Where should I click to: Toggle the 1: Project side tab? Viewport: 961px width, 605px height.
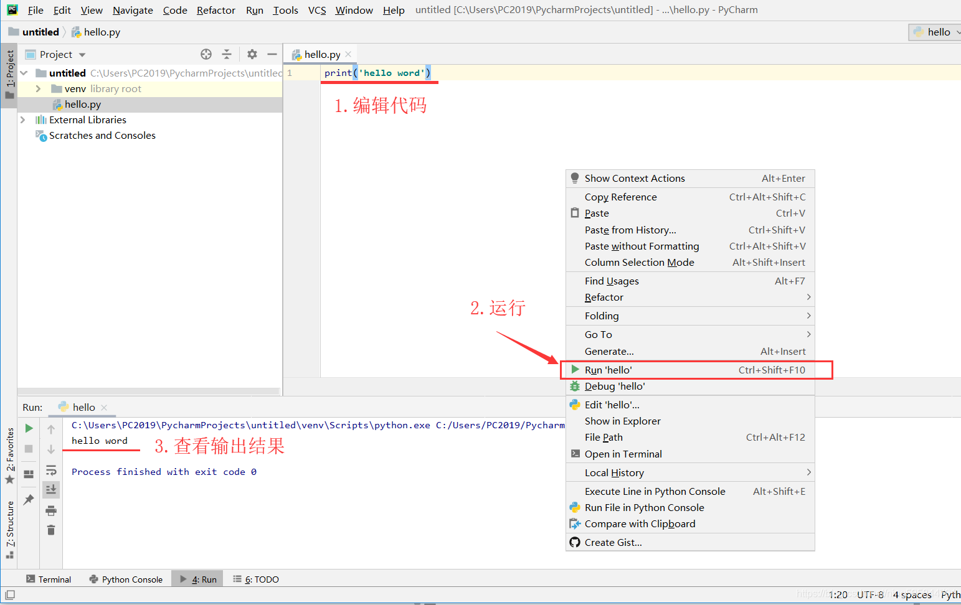[x=9, y=75]
